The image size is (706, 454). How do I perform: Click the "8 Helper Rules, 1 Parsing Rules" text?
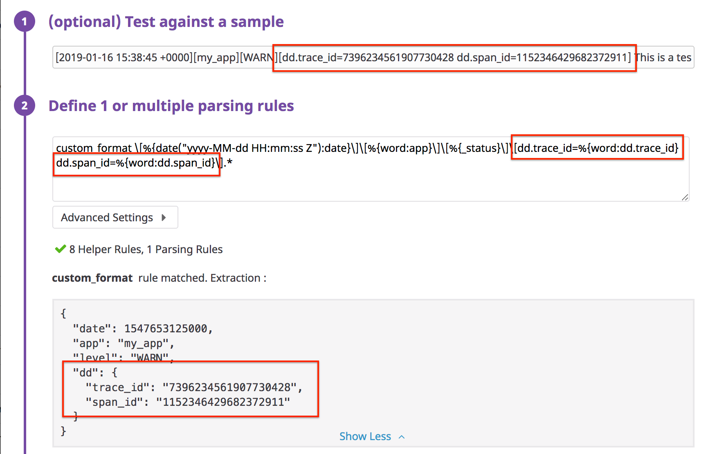(x=146, y=249)
